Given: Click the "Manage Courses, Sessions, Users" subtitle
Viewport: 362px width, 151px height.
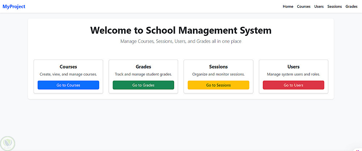Looking at the screenshot, I should (181, 41).
